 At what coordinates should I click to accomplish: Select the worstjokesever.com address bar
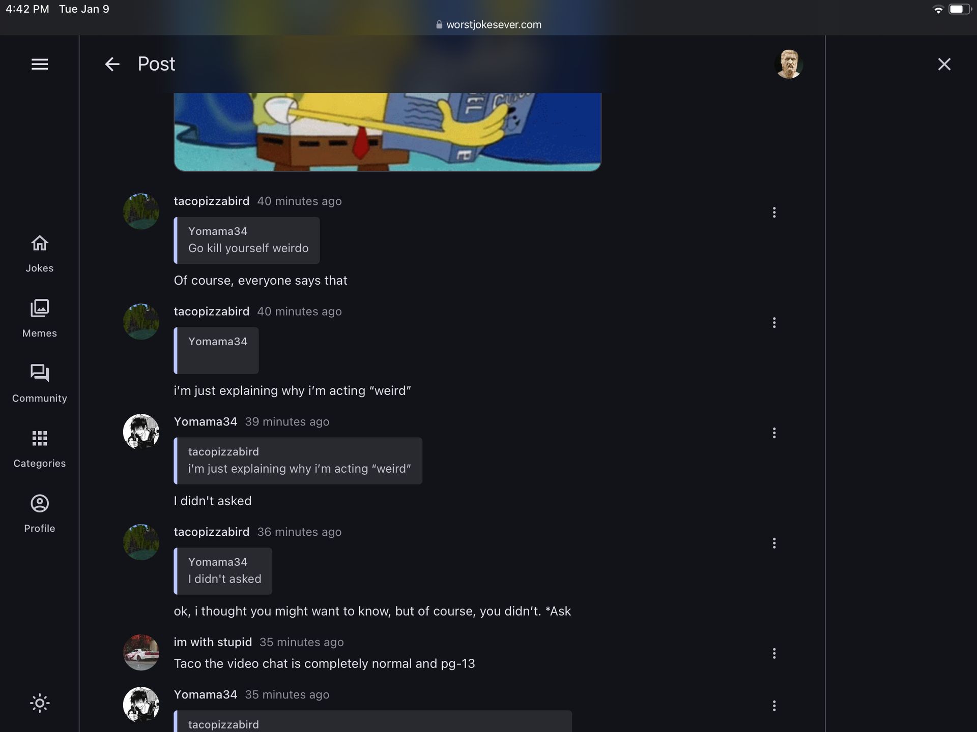pos(489,24)
